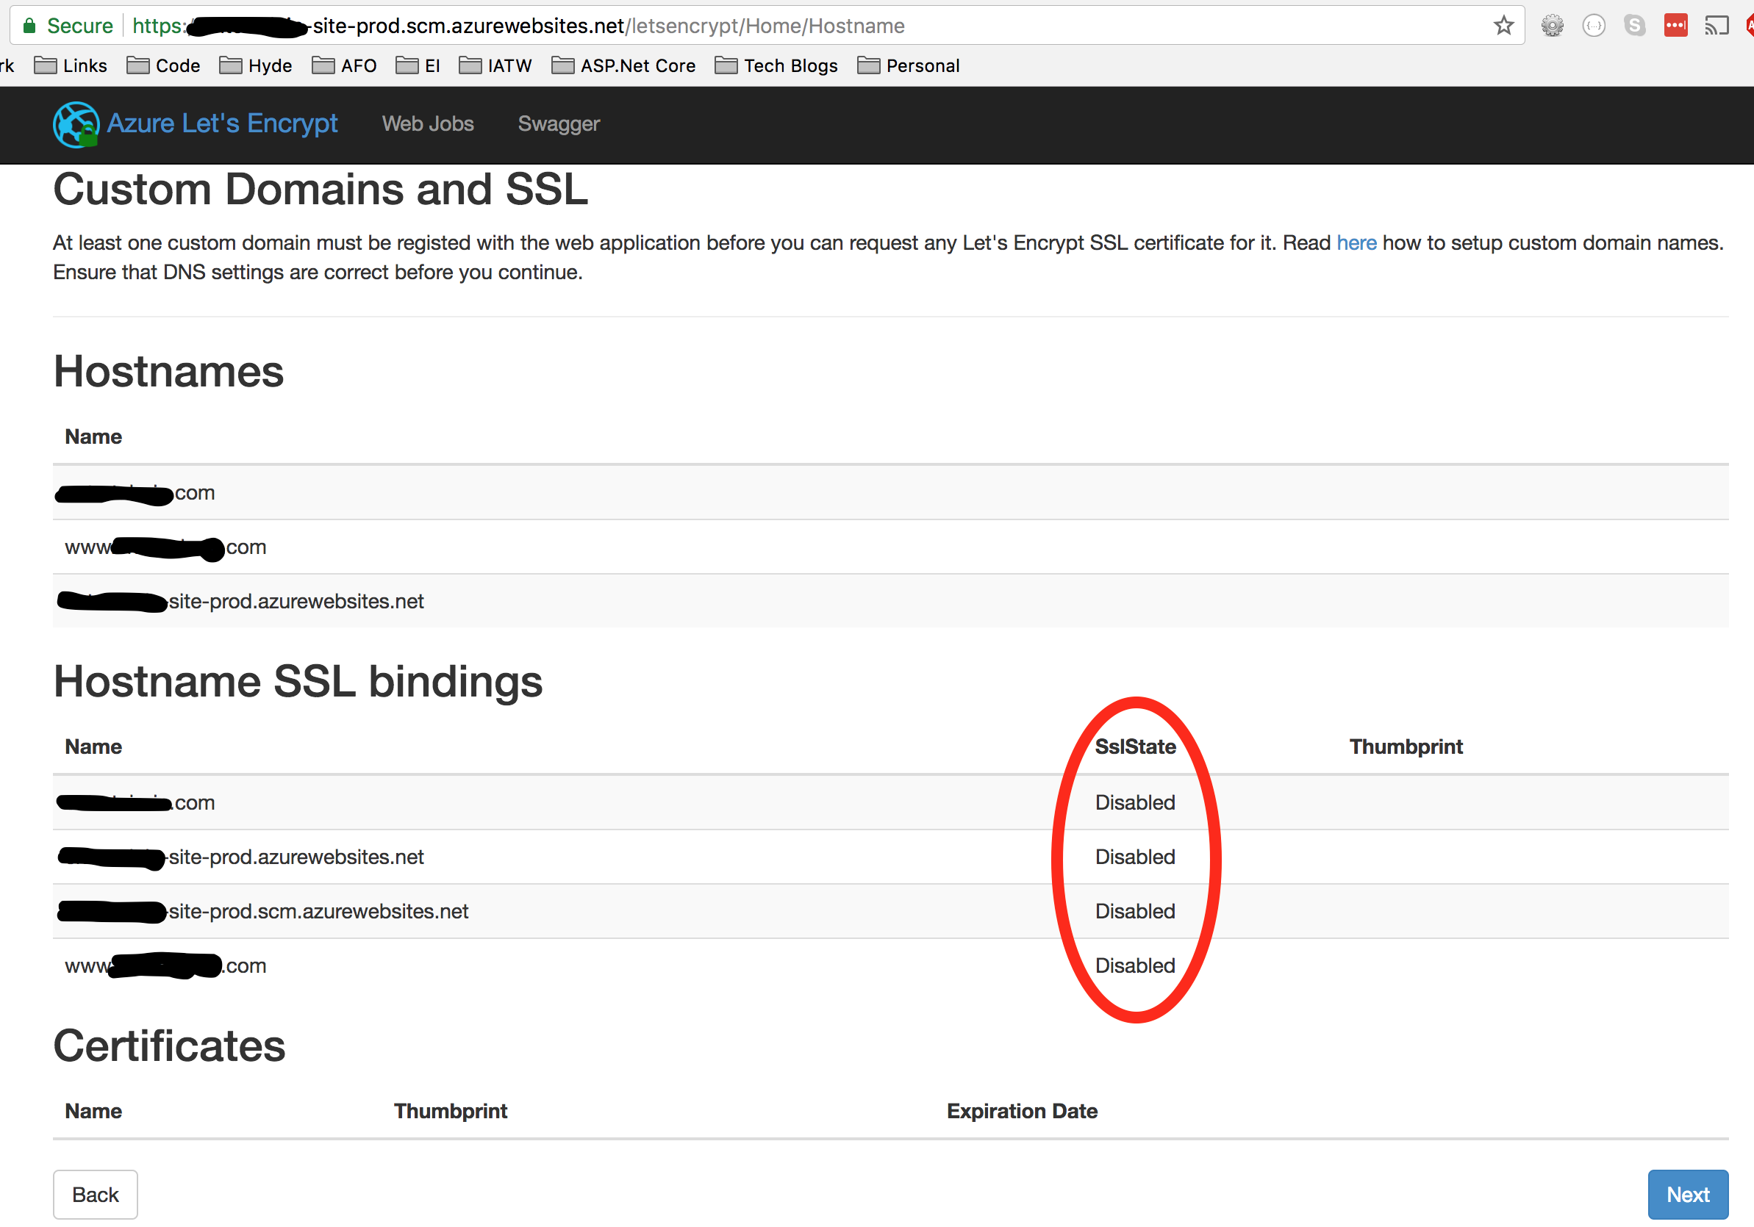Click the Next button

click(x=1688, y=1194)
